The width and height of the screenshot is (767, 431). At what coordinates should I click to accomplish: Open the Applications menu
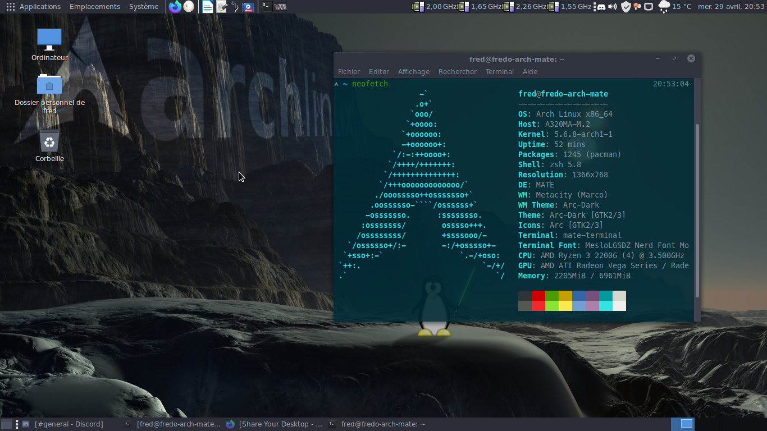[40, 7]
